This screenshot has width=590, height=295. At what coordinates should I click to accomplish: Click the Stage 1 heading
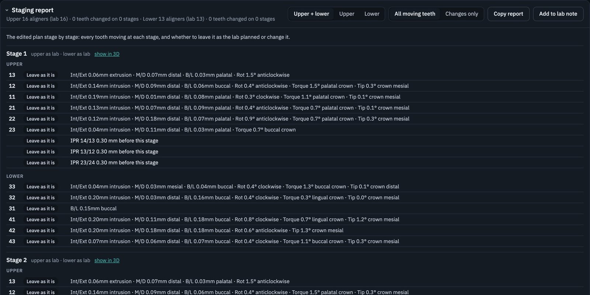[17, 54]
